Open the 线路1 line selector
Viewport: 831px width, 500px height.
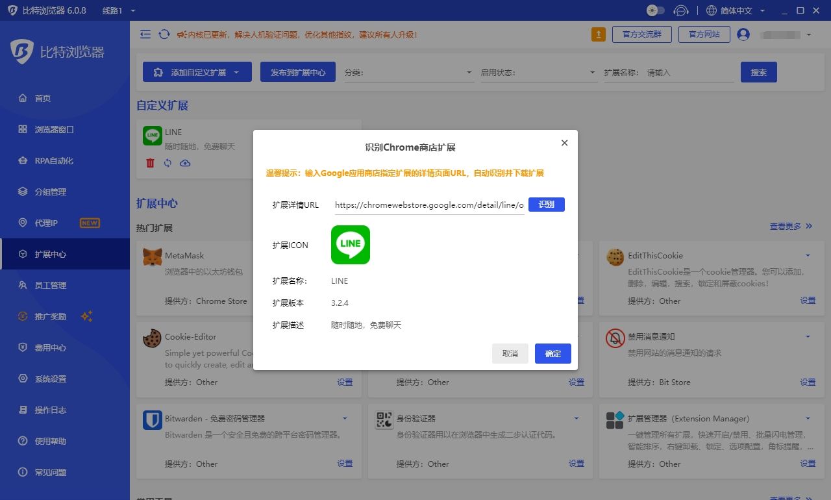tap(119, 11)
